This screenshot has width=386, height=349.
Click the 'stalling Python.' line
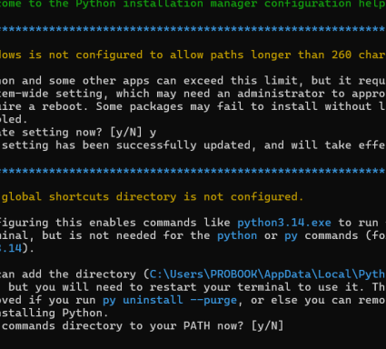tap(54, 313)
